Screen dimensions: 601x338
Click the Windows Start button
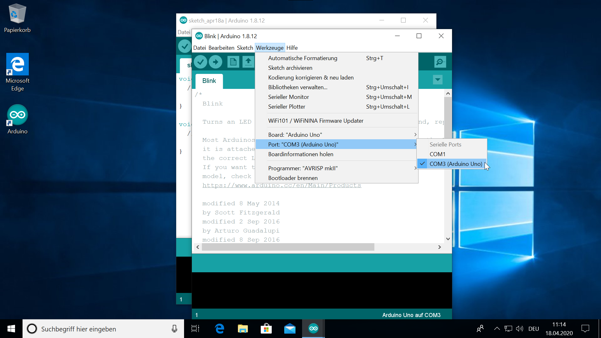coord(11,329)
